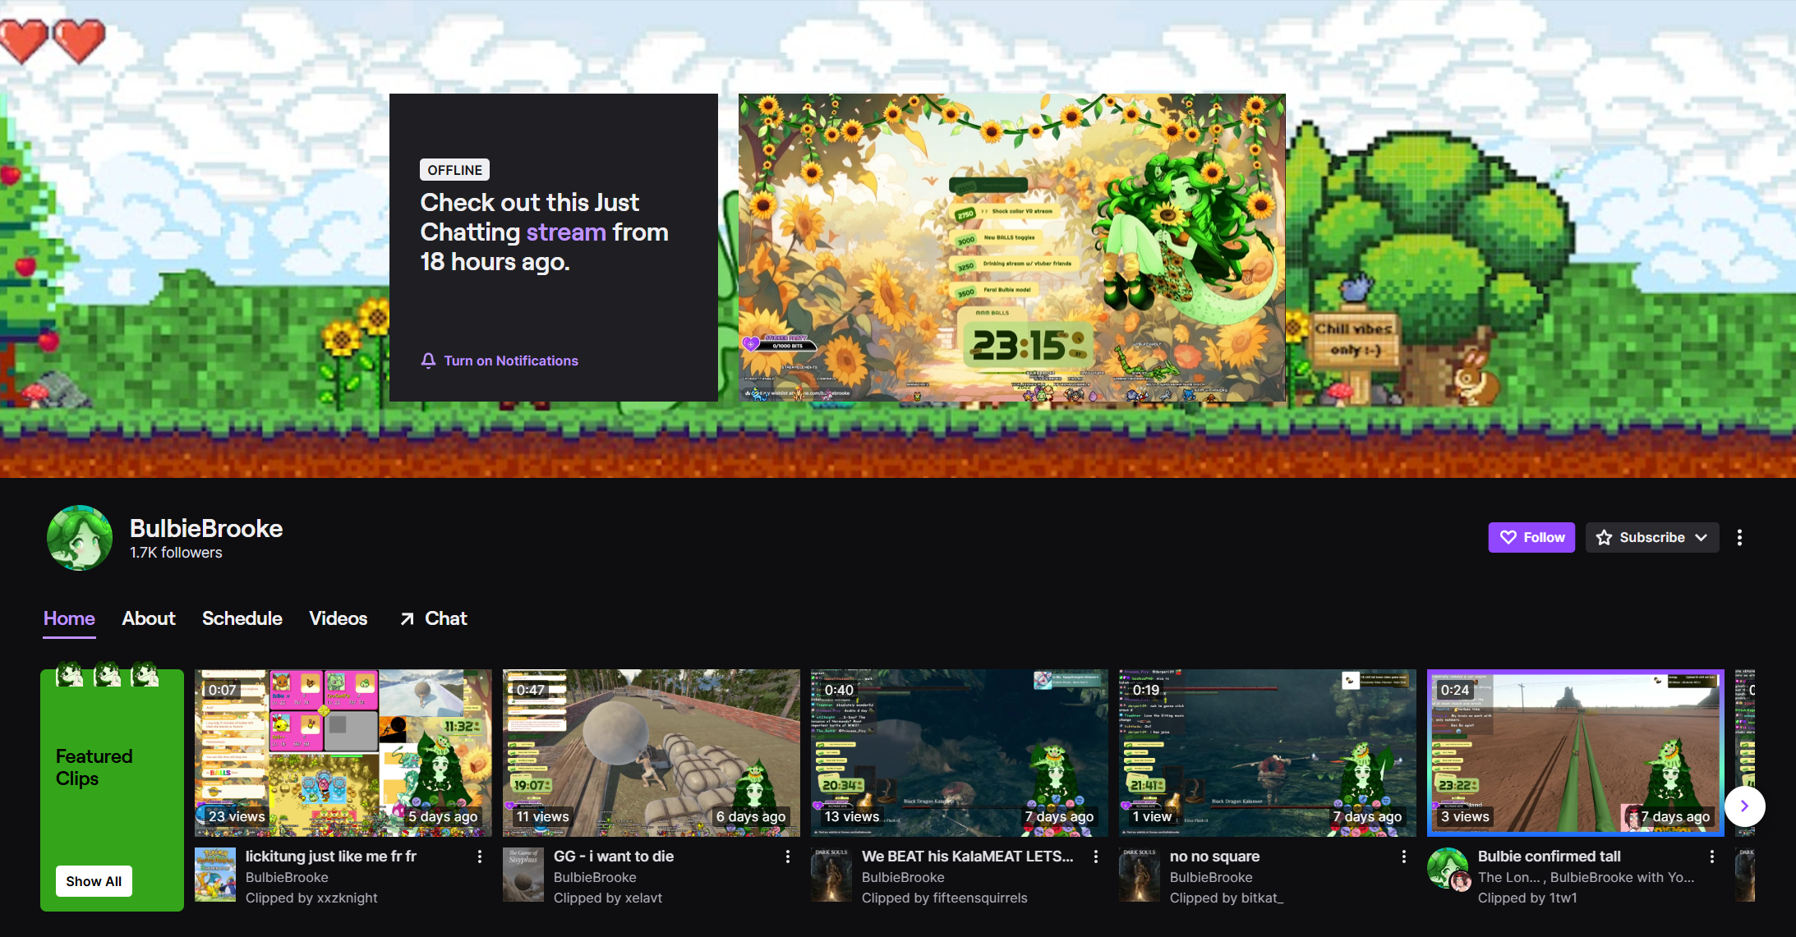Screen dimensions: 1796x937
Task: Click BulbieBrooke under 'lickitung' clip
Action: coord(287,877)
